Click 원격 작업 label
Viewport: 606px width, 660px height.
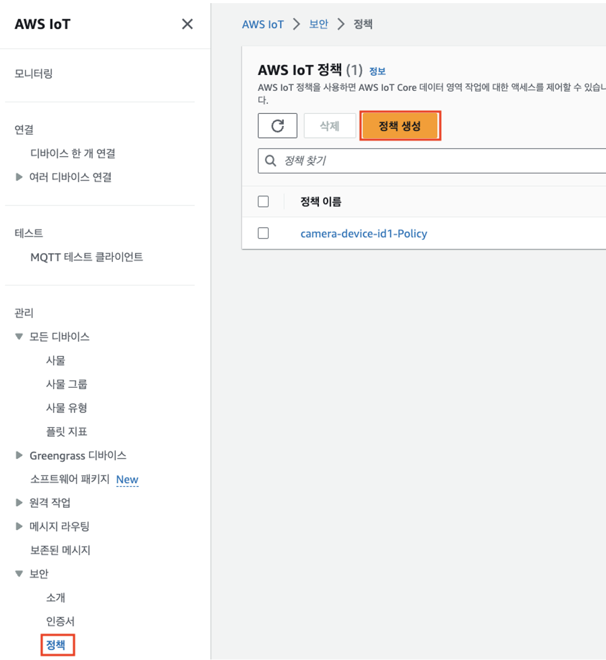point(50,503)
